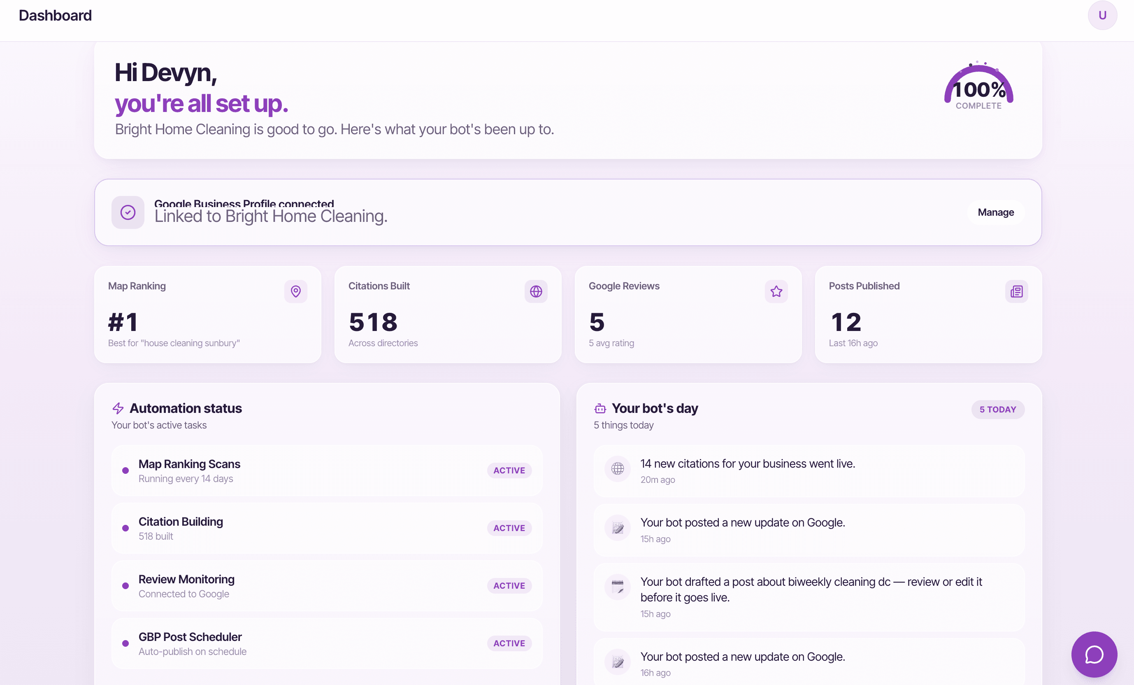Viewport: 1134px width, 685px height.
Task: Click the Manage button
Action: pyautogui.click(x=995, y=212)
